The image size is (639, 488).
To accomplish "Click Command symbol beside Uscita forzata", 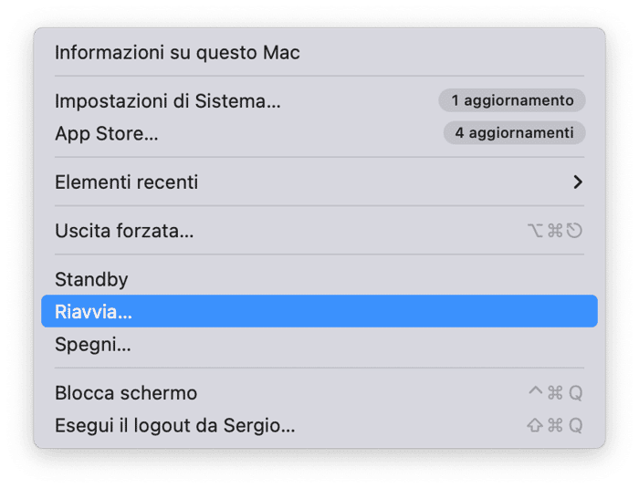I will coord(555,232).
